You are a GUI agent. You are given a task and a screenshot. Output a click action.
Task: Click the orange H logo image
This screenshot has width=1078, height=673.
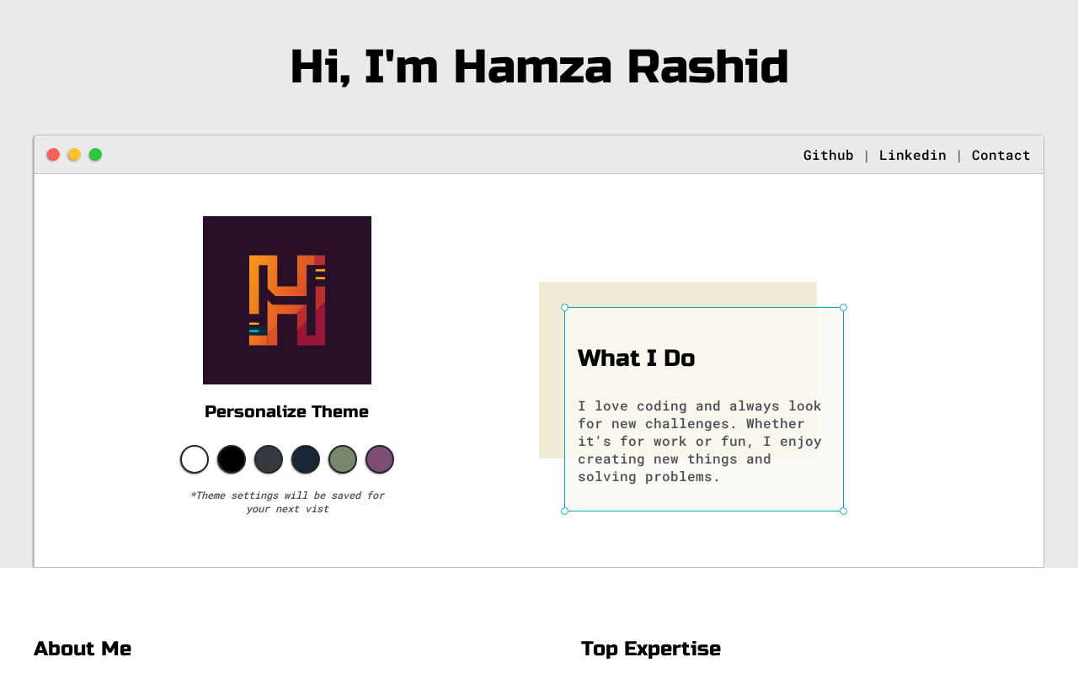[x=287, y=300]
